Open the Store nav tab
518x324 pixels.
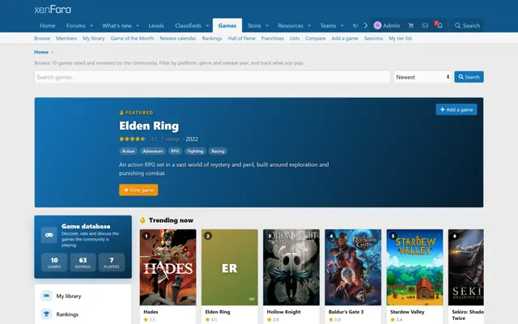pos(254,25)
